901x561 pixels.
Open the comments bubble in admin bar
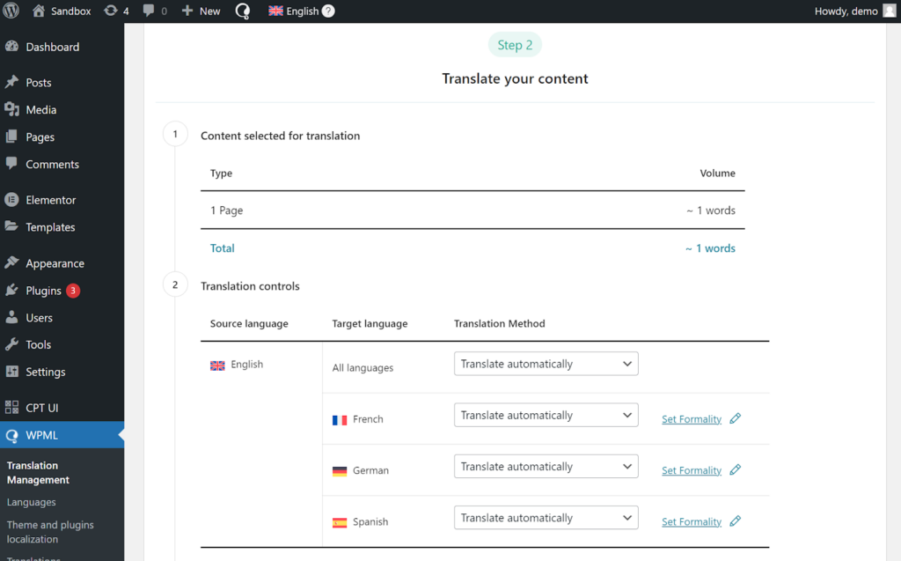coord(148,11)
